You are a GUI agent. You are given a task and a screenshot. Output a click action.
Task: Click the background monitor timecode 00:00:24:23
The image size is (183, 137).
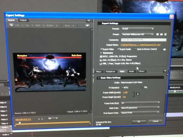(x=175, y=88)
